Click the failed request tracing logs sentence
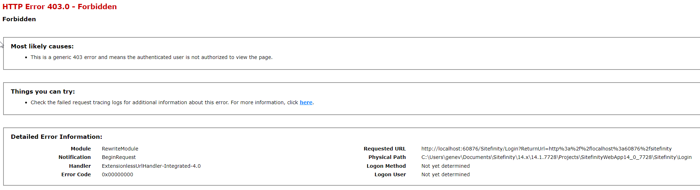Image resolution: width=700 pixels, height=190 pixels. (172, 102)
